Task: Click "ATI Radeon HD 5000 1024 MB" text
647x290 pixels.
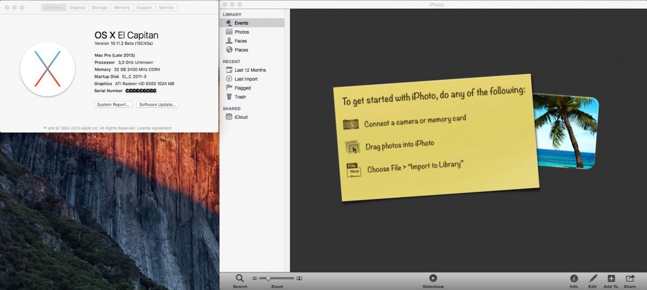Action: [x=144, y=84]
